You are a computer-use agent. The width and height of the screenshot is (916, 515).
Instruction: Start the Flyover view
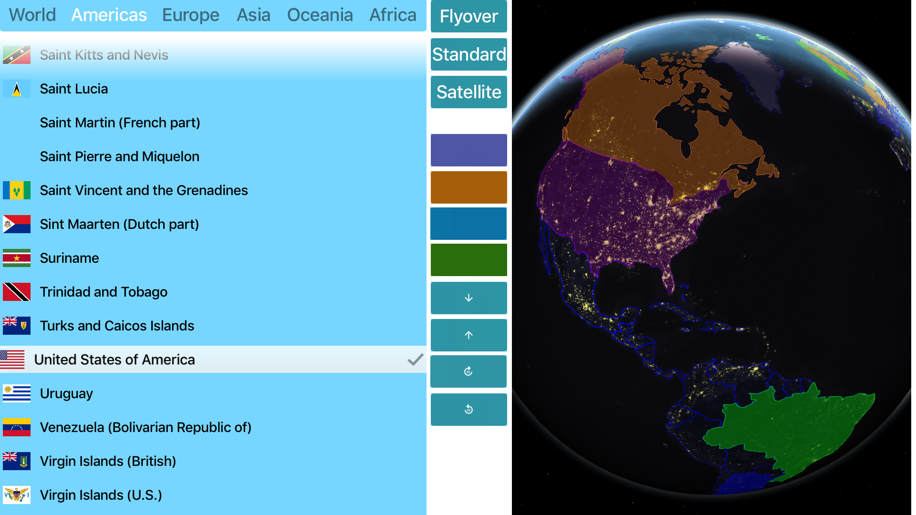tap(468, 16)
